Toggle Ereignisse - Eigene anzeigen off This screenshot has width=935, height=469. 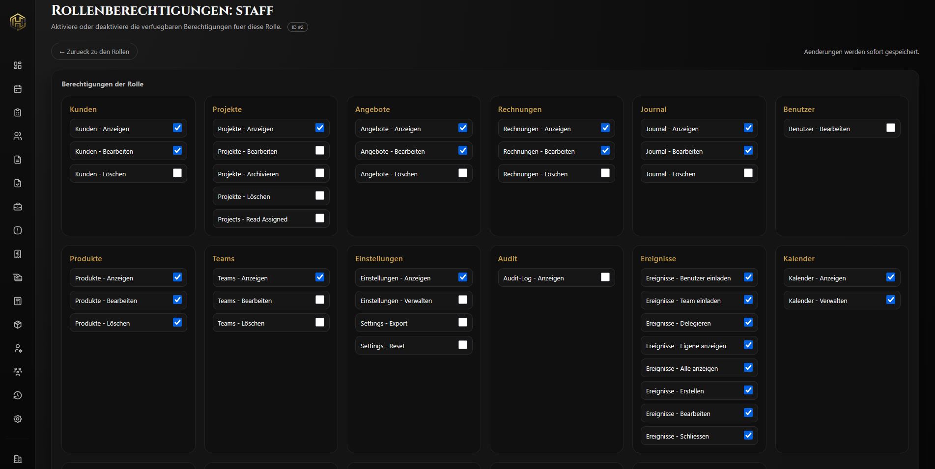pyautogui.click(x=748, y=345)
